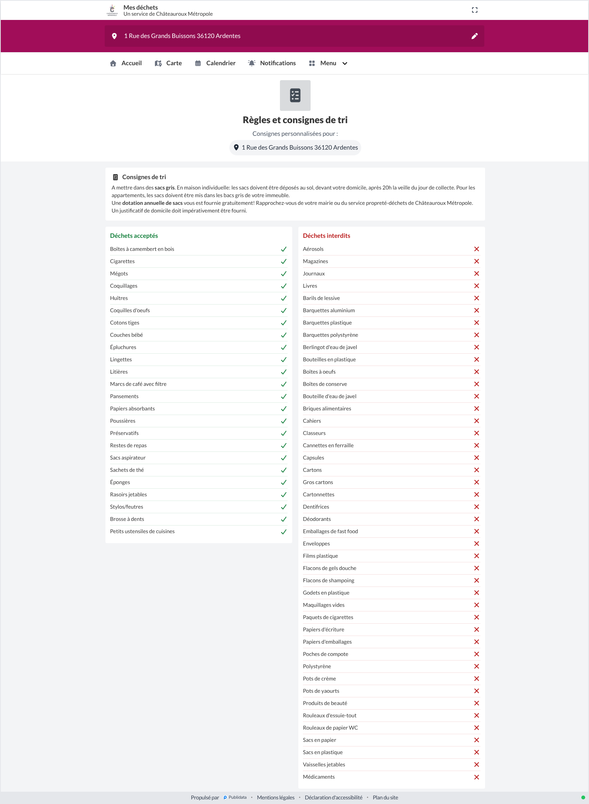Click the magenta address input bar

coord(294,36)
